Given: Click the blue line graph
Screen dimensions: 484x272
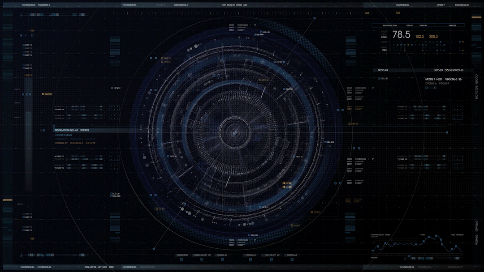Looking at the screenshot, I should coord(417,245).
